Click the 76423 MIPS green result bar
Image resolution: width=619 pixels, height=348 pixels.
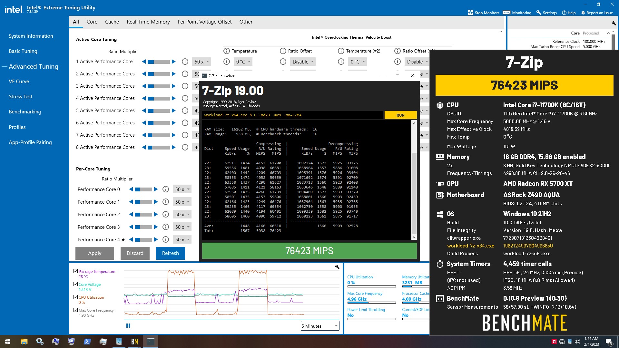[x=309, y=251]
